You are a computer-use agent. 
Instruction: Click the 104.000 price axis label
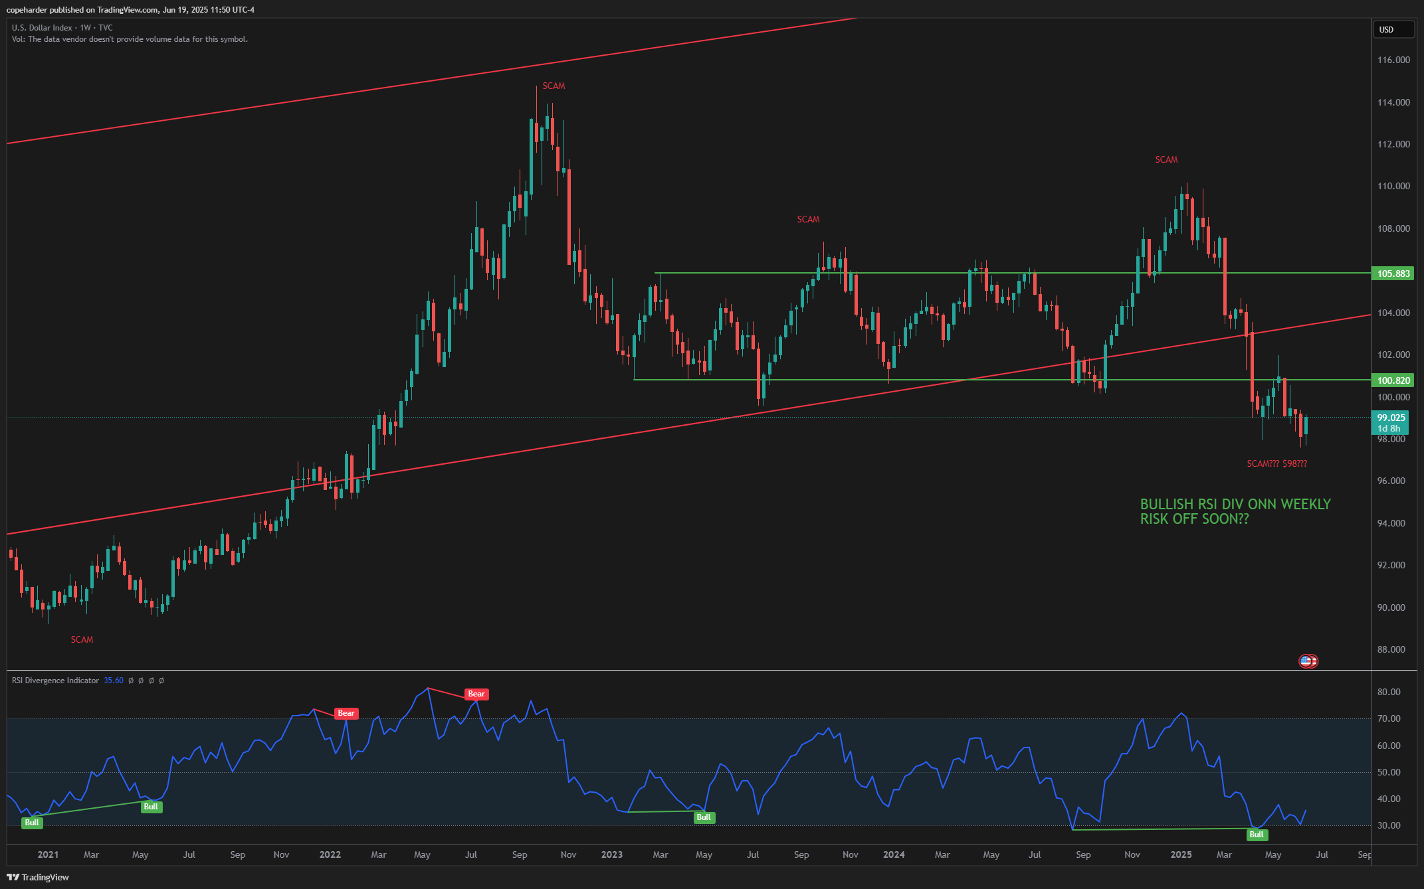point(1393,313)
